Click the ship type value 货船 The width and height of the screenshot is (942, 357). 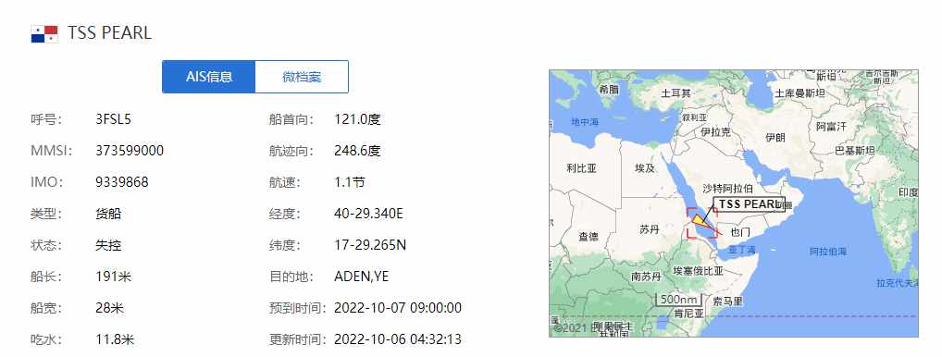coord(108,214)
